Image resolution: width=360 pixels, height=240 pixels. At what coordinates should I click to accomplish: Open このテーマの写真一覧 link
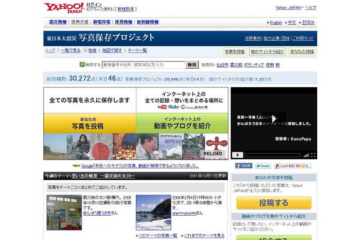click(x=158, y=235)
